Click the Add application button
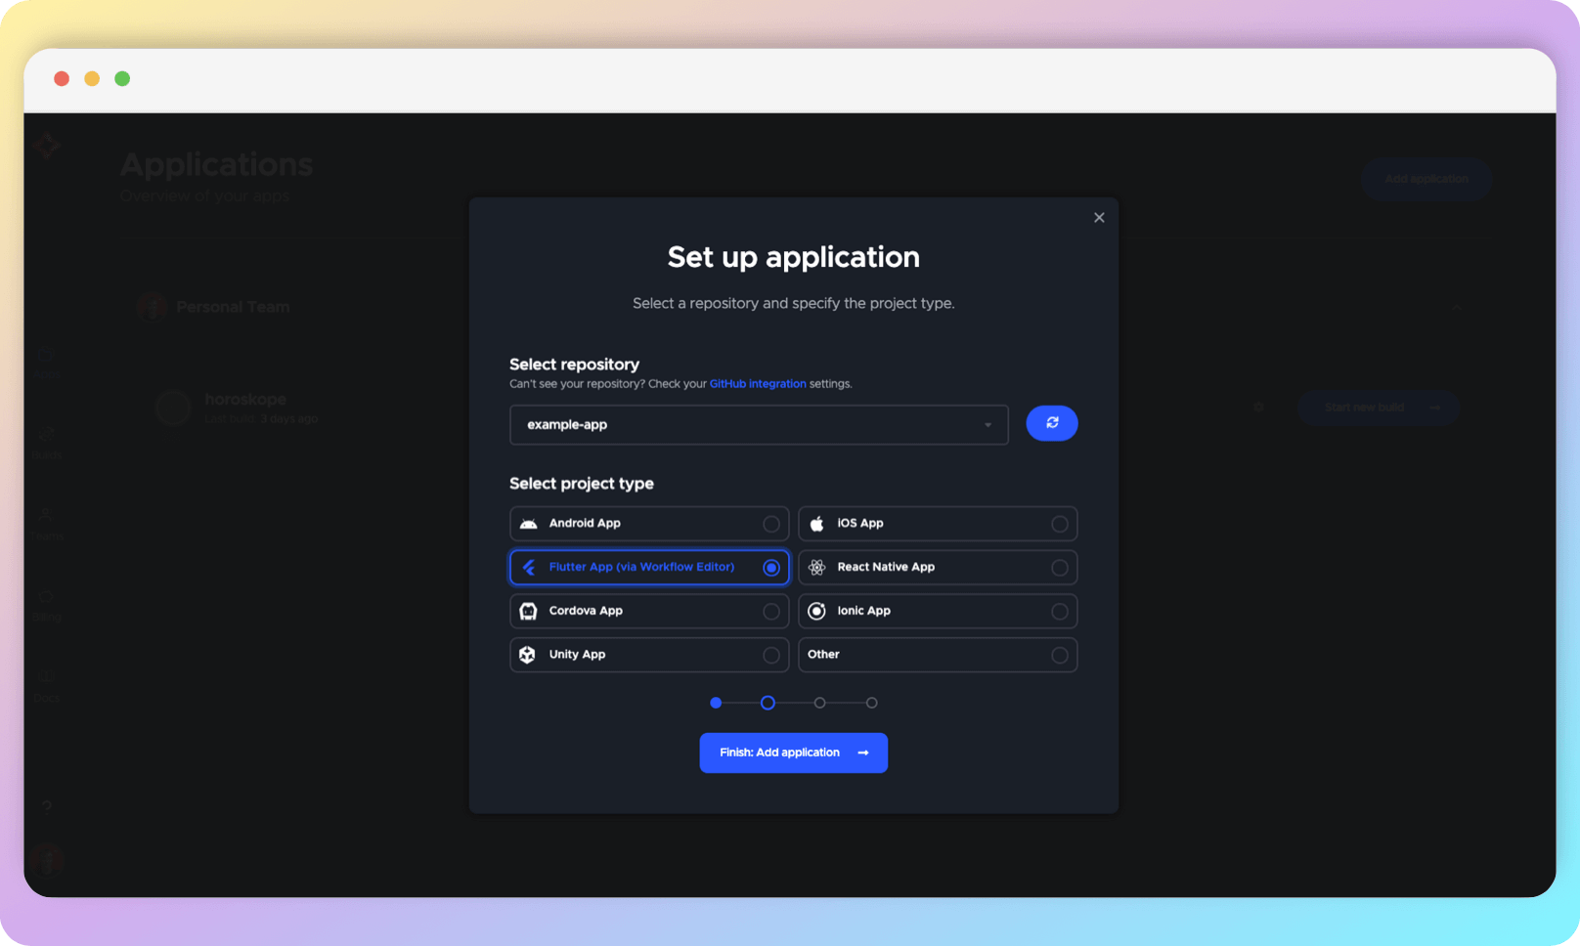The image size is (1580, 946). tap(1426, 179)
